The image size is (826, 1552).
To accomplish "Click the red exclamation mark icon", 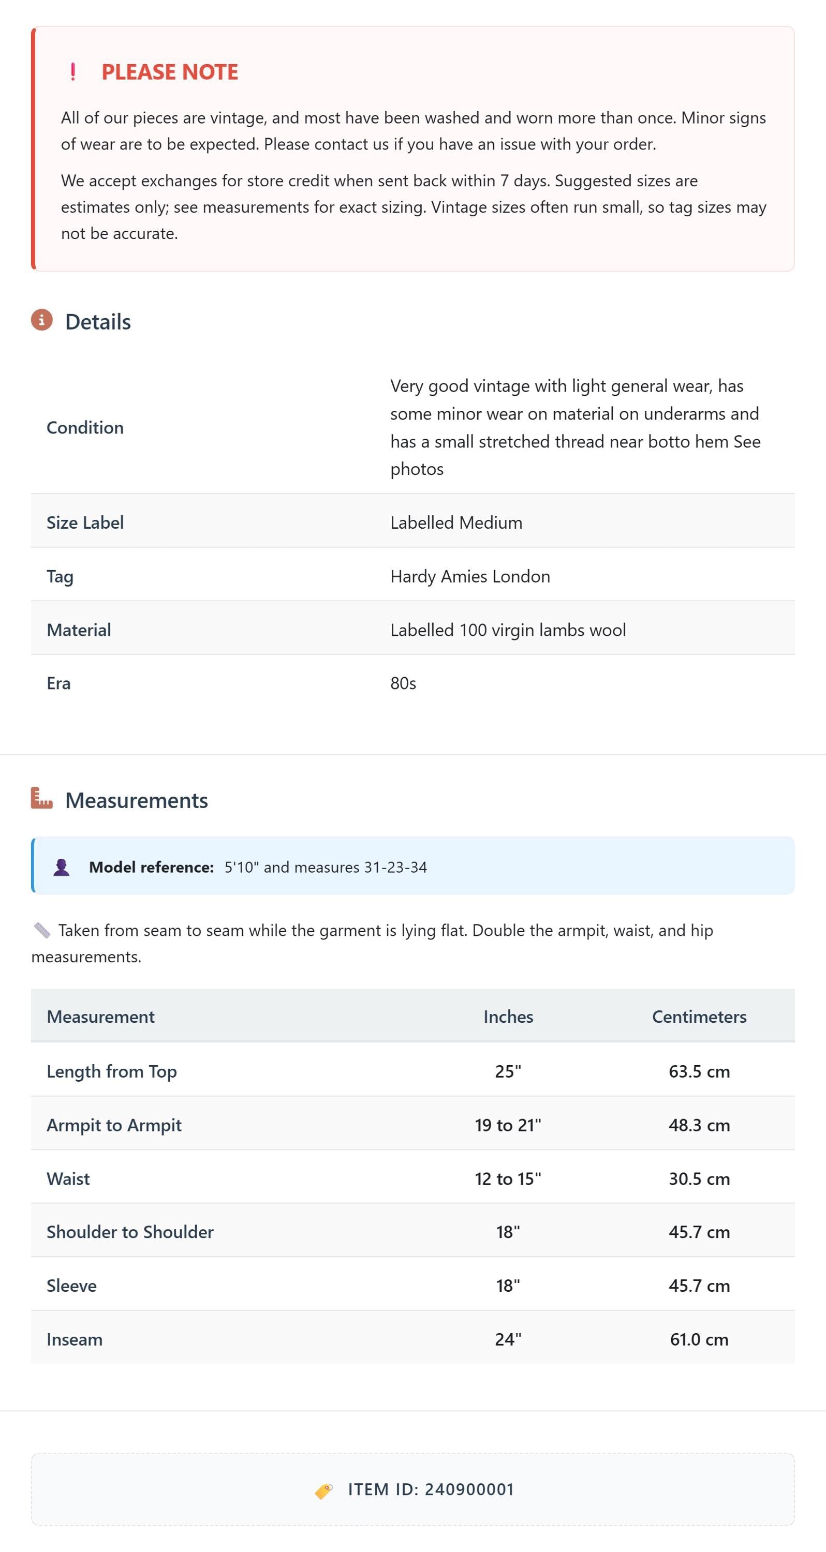I will (x=73, y=72).
